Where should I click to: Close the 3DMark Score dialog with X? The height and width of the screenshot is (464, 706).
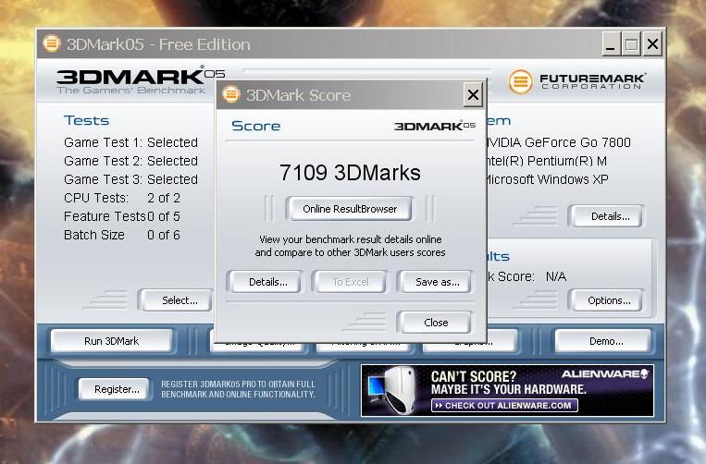473,95
